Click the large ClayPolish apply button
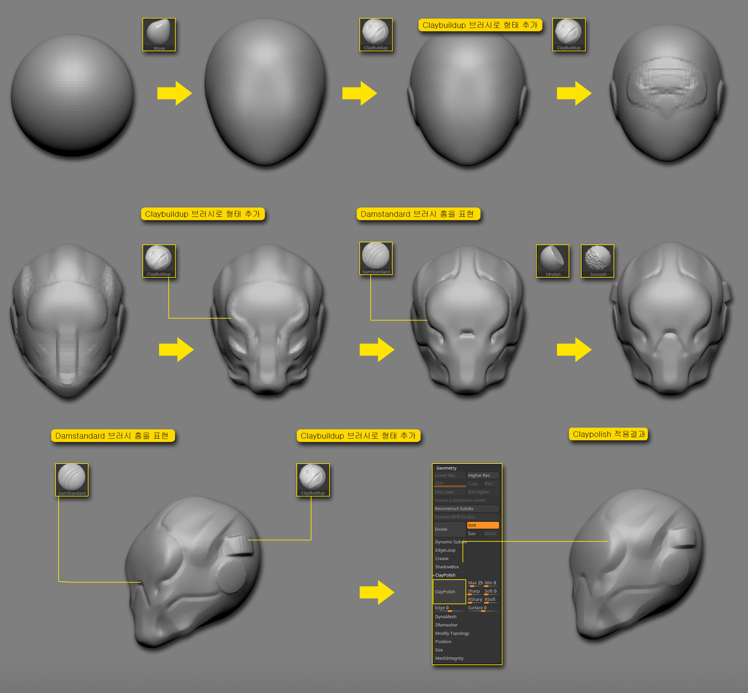The height and width of the screenshot is (693, 748). [449, 592]
